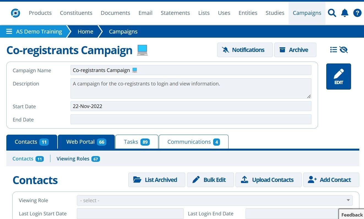
Task: Open the help question mark icon
Action: 357,13
